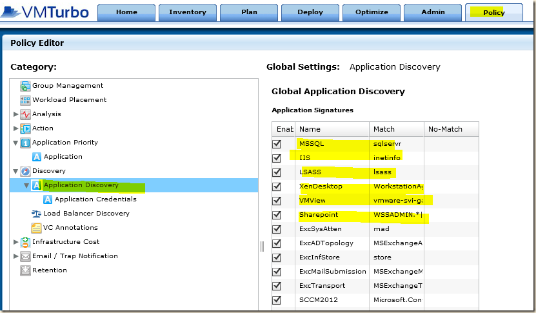Click the inetinfo match cell
536x313 pixels.
pyautogui.click(x=397, y=158)
